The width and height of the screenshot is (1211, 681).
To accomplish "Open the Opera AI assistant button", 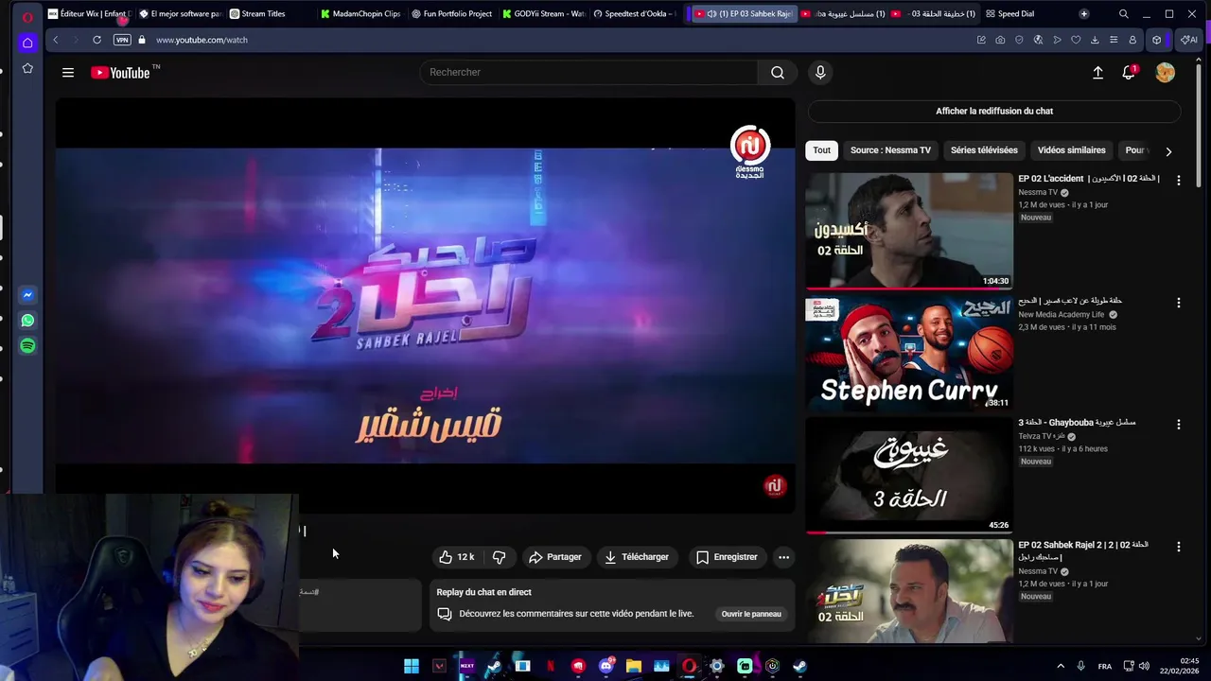I will [x=1188, y=40].
